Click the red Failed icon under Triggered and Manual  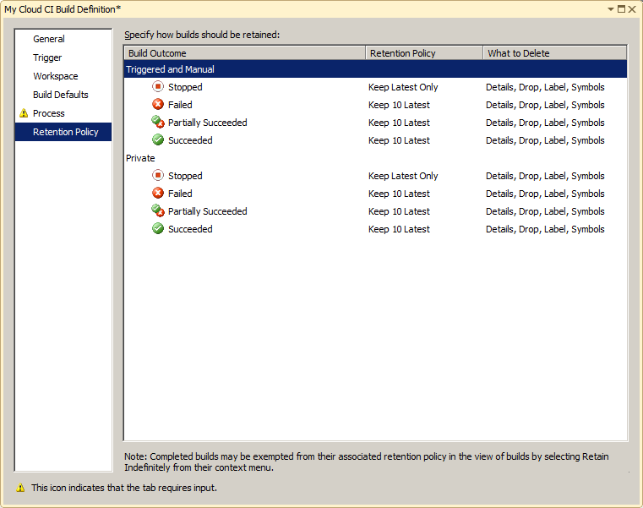point(158,105)
